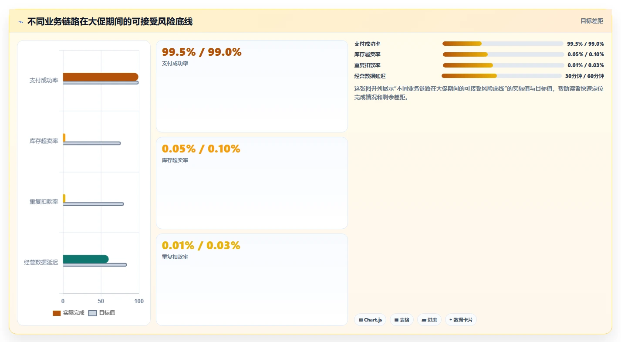Click the 进度 tag chip
Image resolution: width=621 pixels, height=342 pixels.
(x=429, y=320)
